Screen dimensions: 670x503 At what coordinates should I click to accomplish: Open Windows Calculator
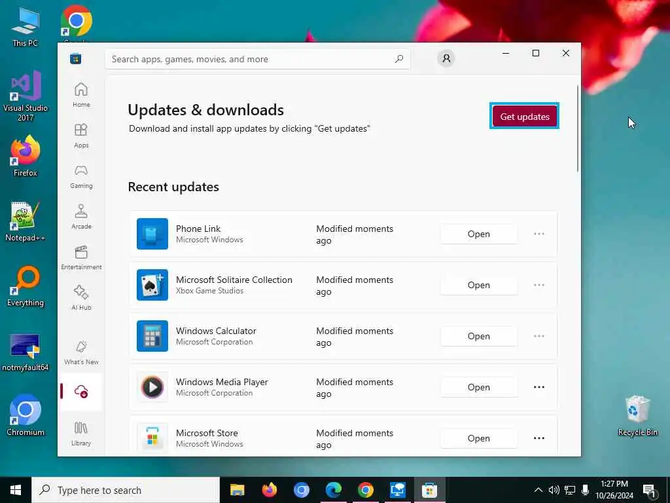point(478,336)
